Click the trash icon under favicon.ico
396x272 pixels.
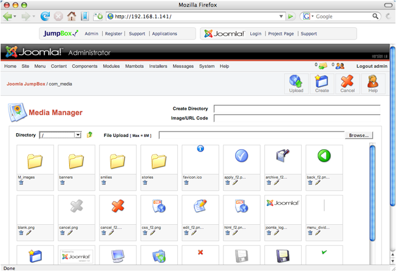pyautogui.click(x=186, y=182)
